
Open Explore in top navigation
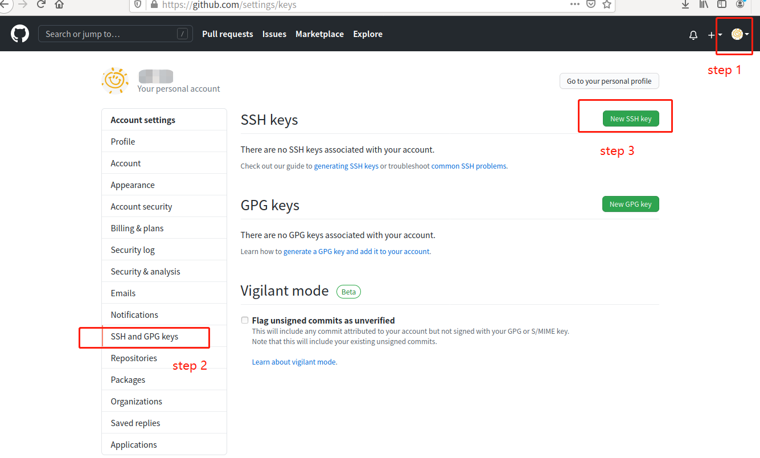tap(368, 34)
